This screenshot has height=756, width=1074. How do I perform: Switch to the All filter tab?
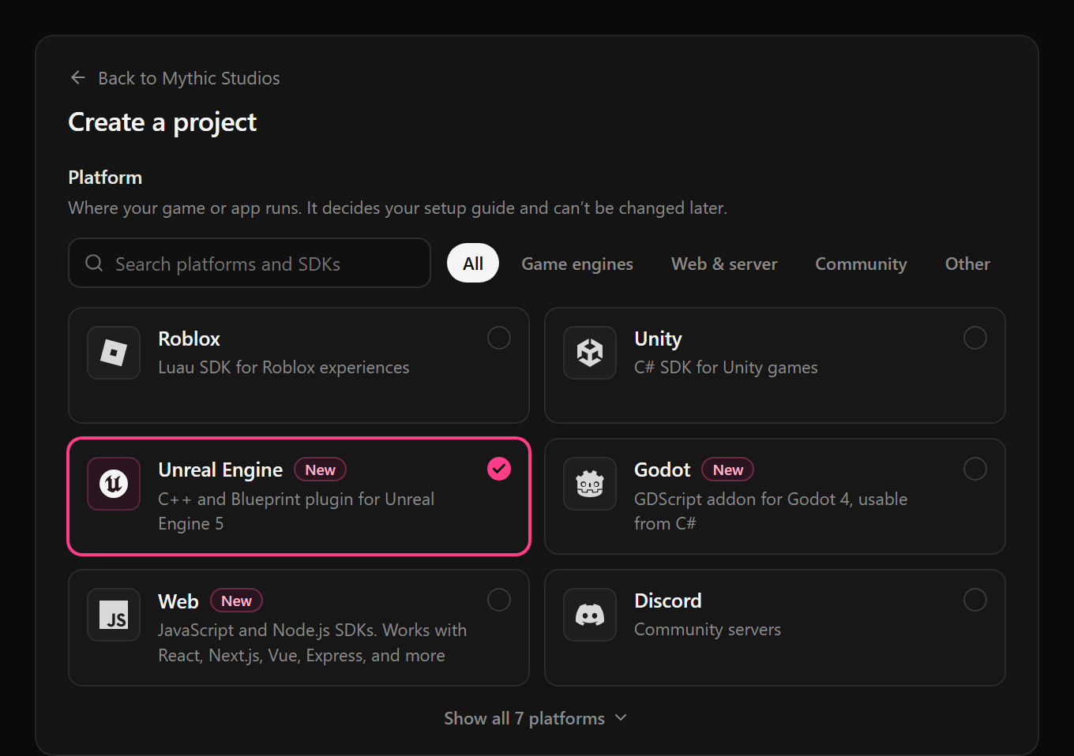(x=473, y=264)
